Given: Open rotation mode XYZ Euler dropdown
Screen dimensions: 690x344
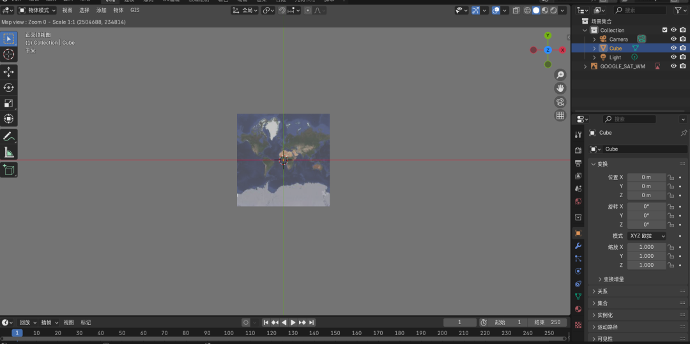Looking at the screenshot, I should [647, 236].
